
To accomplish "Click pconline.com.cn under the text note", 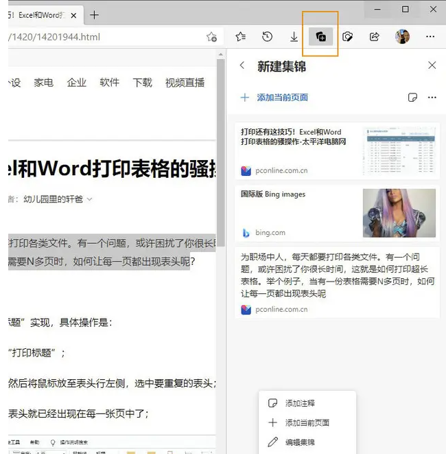I will click(281, 309).
